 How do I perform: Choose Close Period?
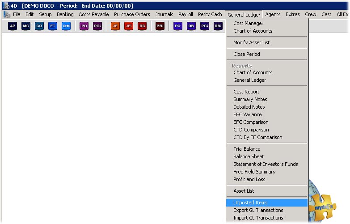[267, 54]
